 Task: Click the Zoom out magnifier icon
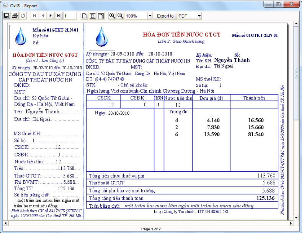coord(120,16)
